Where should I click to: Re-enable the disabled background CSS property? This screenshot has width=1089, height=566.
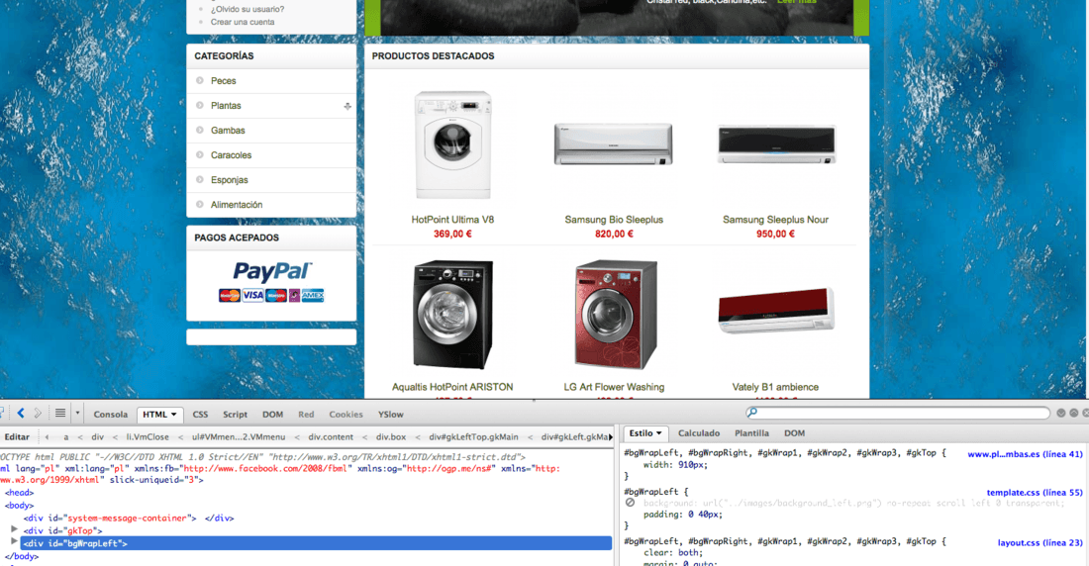point(630,502)
